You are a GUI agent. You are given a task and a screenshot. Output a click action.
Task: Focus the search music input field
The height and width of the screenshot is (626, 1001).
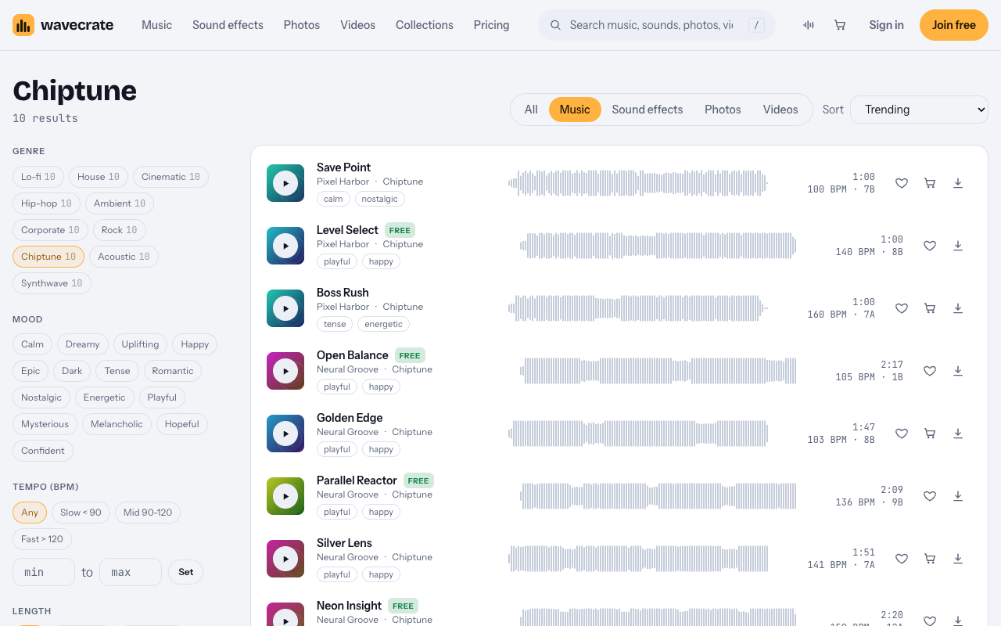pyautogui.click(x=651, y=25)
